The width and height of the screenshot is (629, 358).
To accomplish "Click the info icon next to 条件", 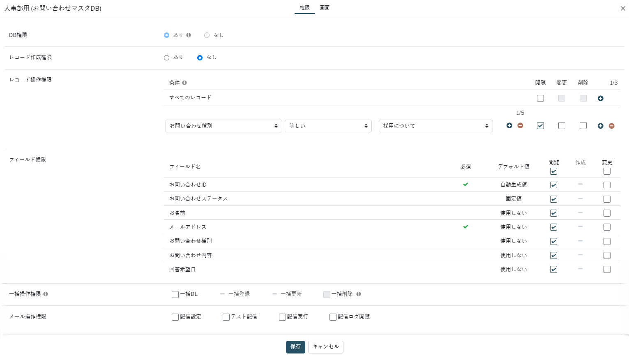I will 184,83.
